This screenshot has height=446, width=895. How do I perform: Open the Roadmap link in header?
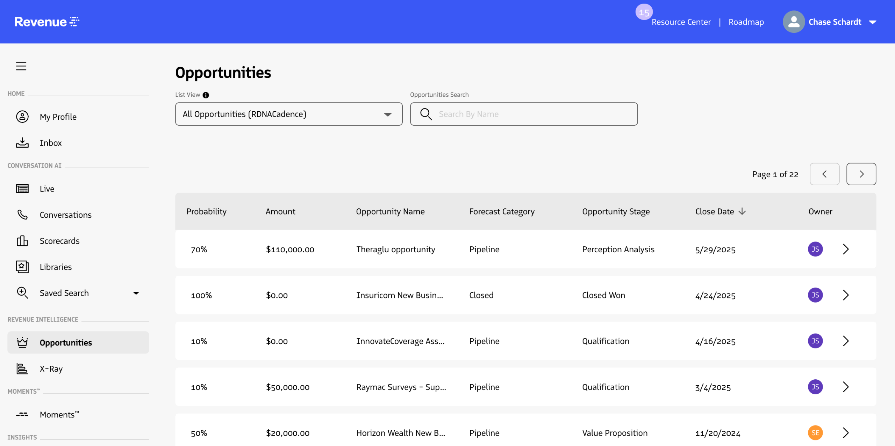point(746,22)
